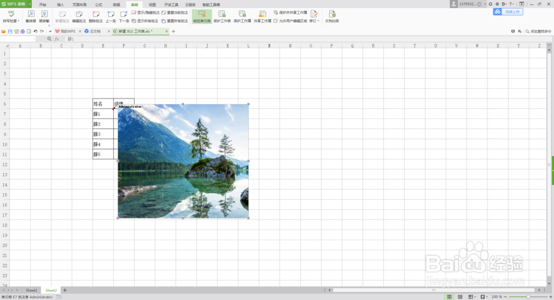Viewport: 554px width, 300px height.
Task: Select row header 15
Action: click(4, 195)
